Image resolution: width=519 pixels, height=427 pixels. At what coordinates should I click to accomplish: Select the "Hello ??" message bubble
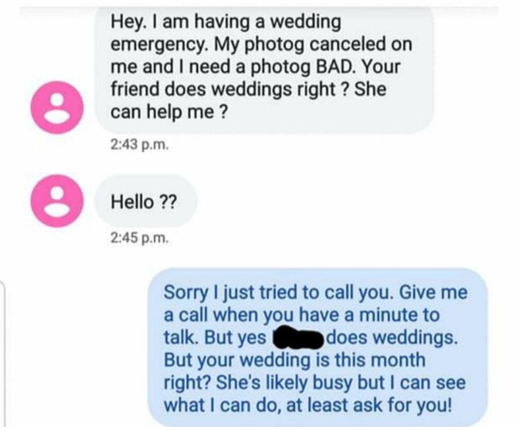pos(145,202)
